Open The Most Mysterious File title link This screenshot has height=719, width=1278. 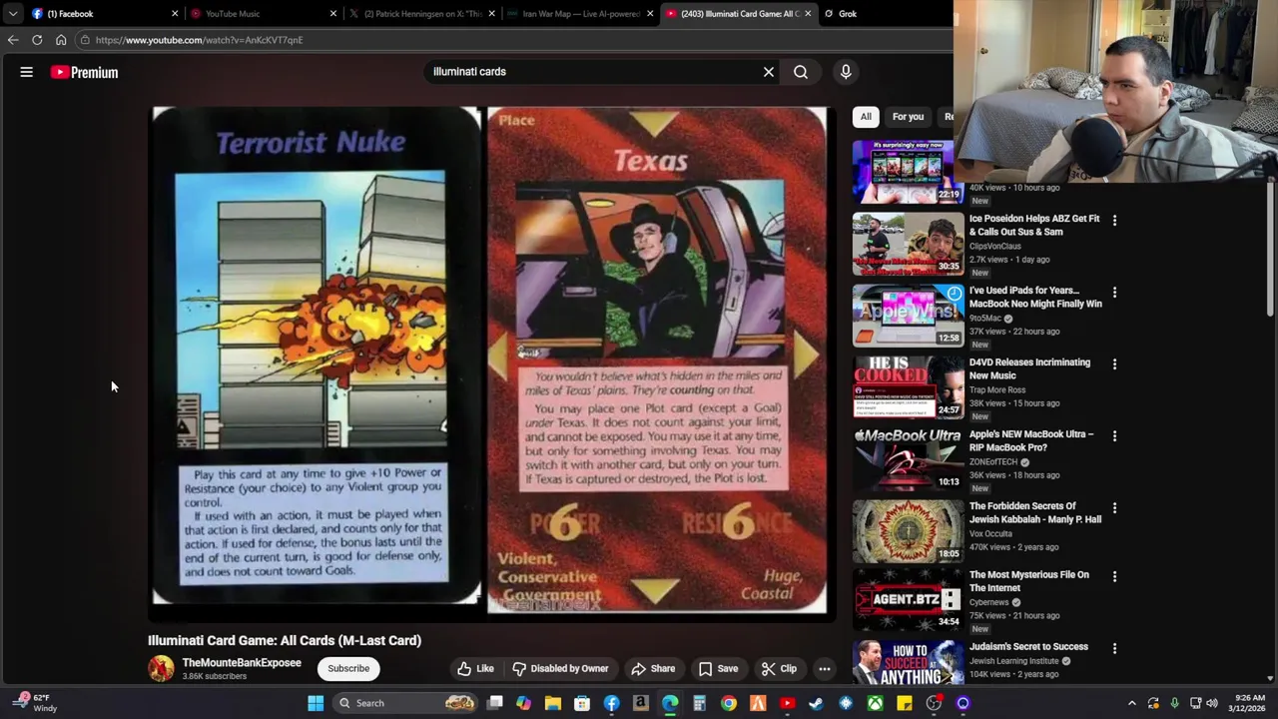(1028, 581)
